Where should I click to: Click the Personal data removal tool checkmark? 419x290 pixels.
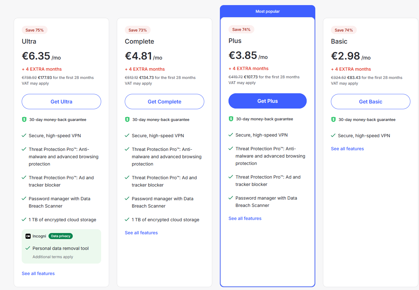(x=28, y=248)
